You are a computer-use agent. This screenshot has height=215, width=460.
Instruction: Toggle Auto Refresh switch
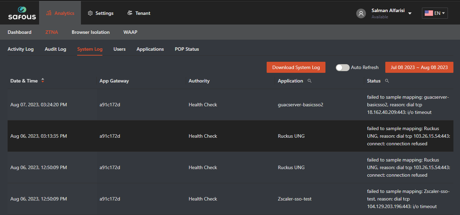tap(342, 68)
